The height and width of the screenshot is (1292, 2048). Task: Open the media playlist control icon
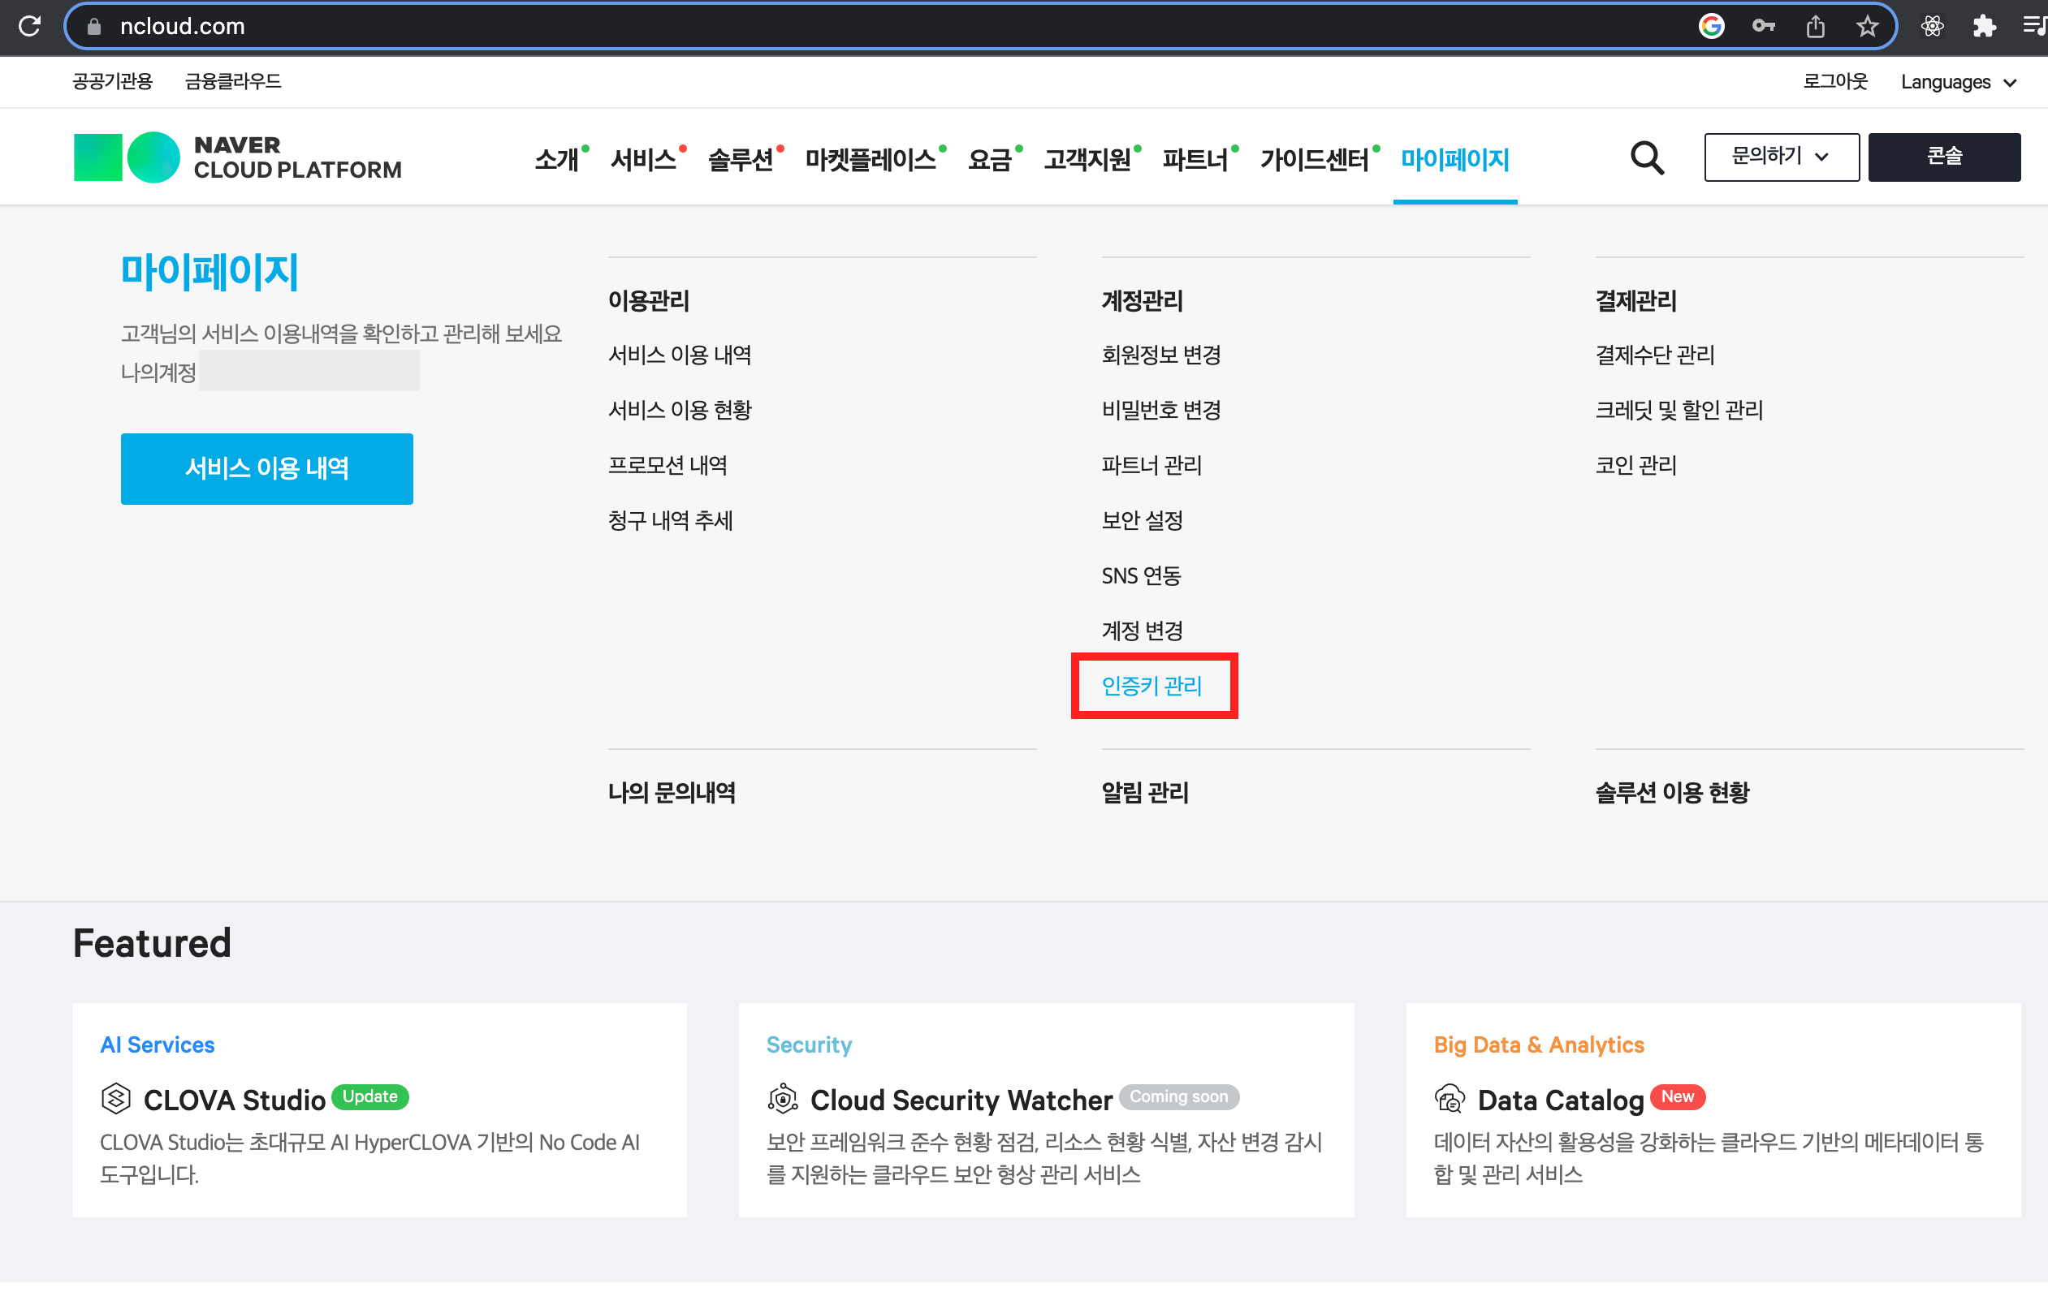(x=2034, y=26)
